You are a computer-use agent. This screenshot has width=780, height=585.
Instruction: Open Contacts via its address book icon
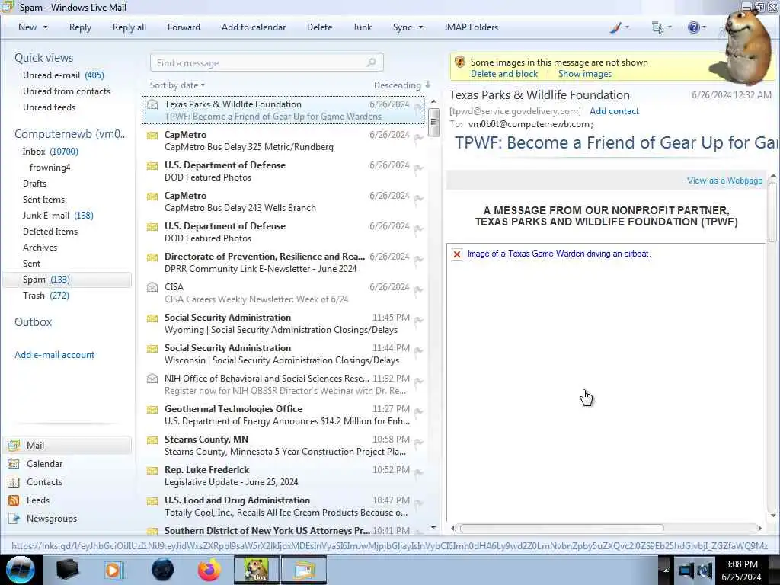pyautogui.click(x=14, y=482)
